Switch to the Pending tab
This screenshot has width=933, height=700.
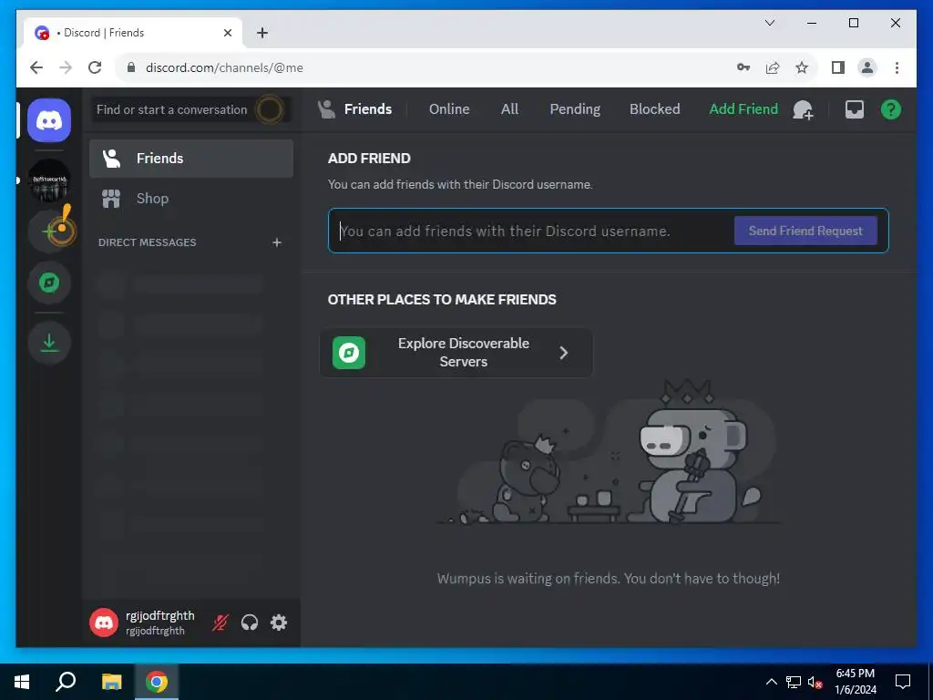pyautogui.click(x=575, y=109)
